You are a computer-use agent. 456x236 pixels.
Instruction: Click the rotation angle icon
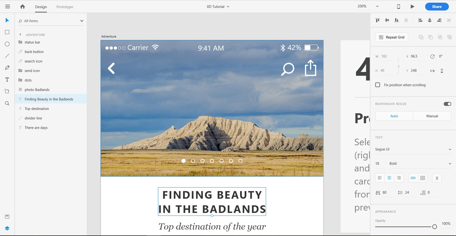[x=432, y=56]
